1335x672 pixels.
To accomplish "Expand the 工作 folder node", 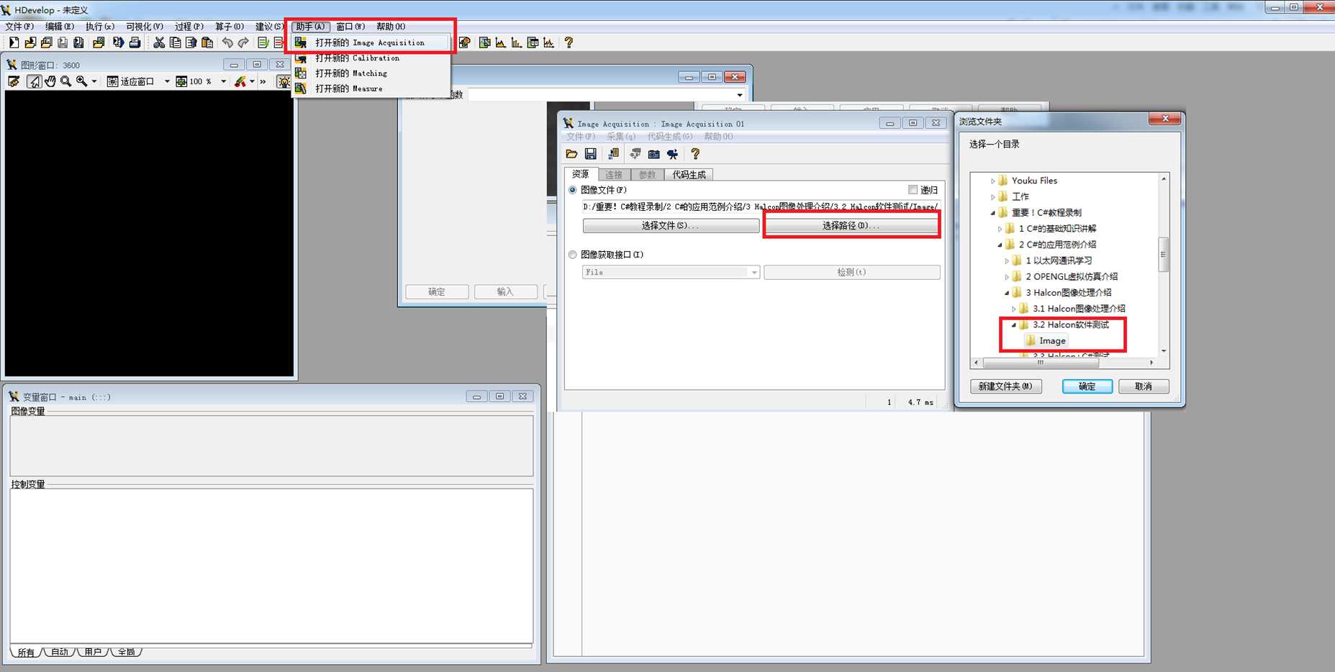I will [992, 197].
